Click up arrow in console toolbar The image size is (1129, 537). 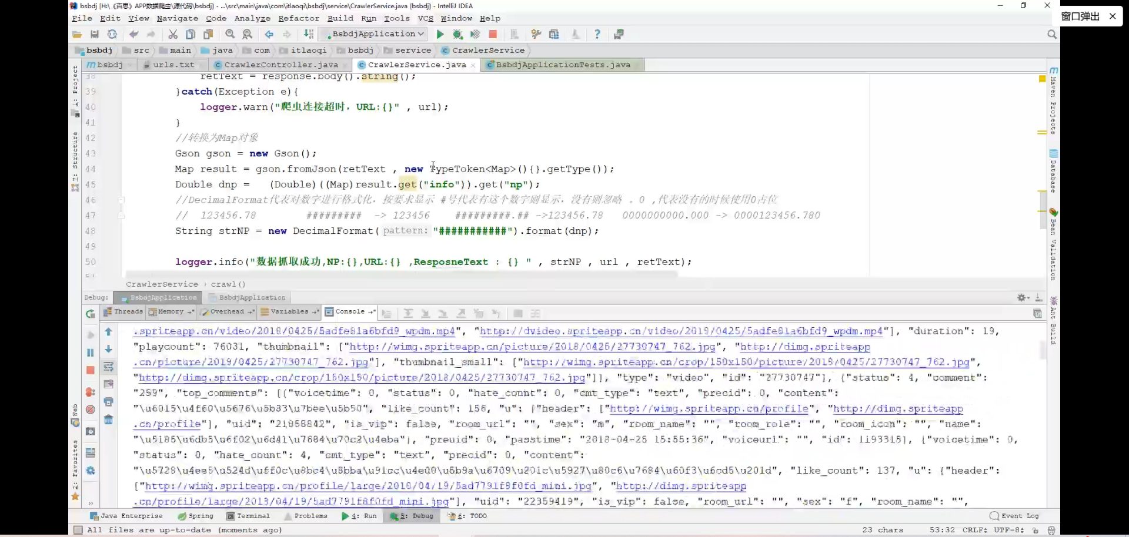108,331
